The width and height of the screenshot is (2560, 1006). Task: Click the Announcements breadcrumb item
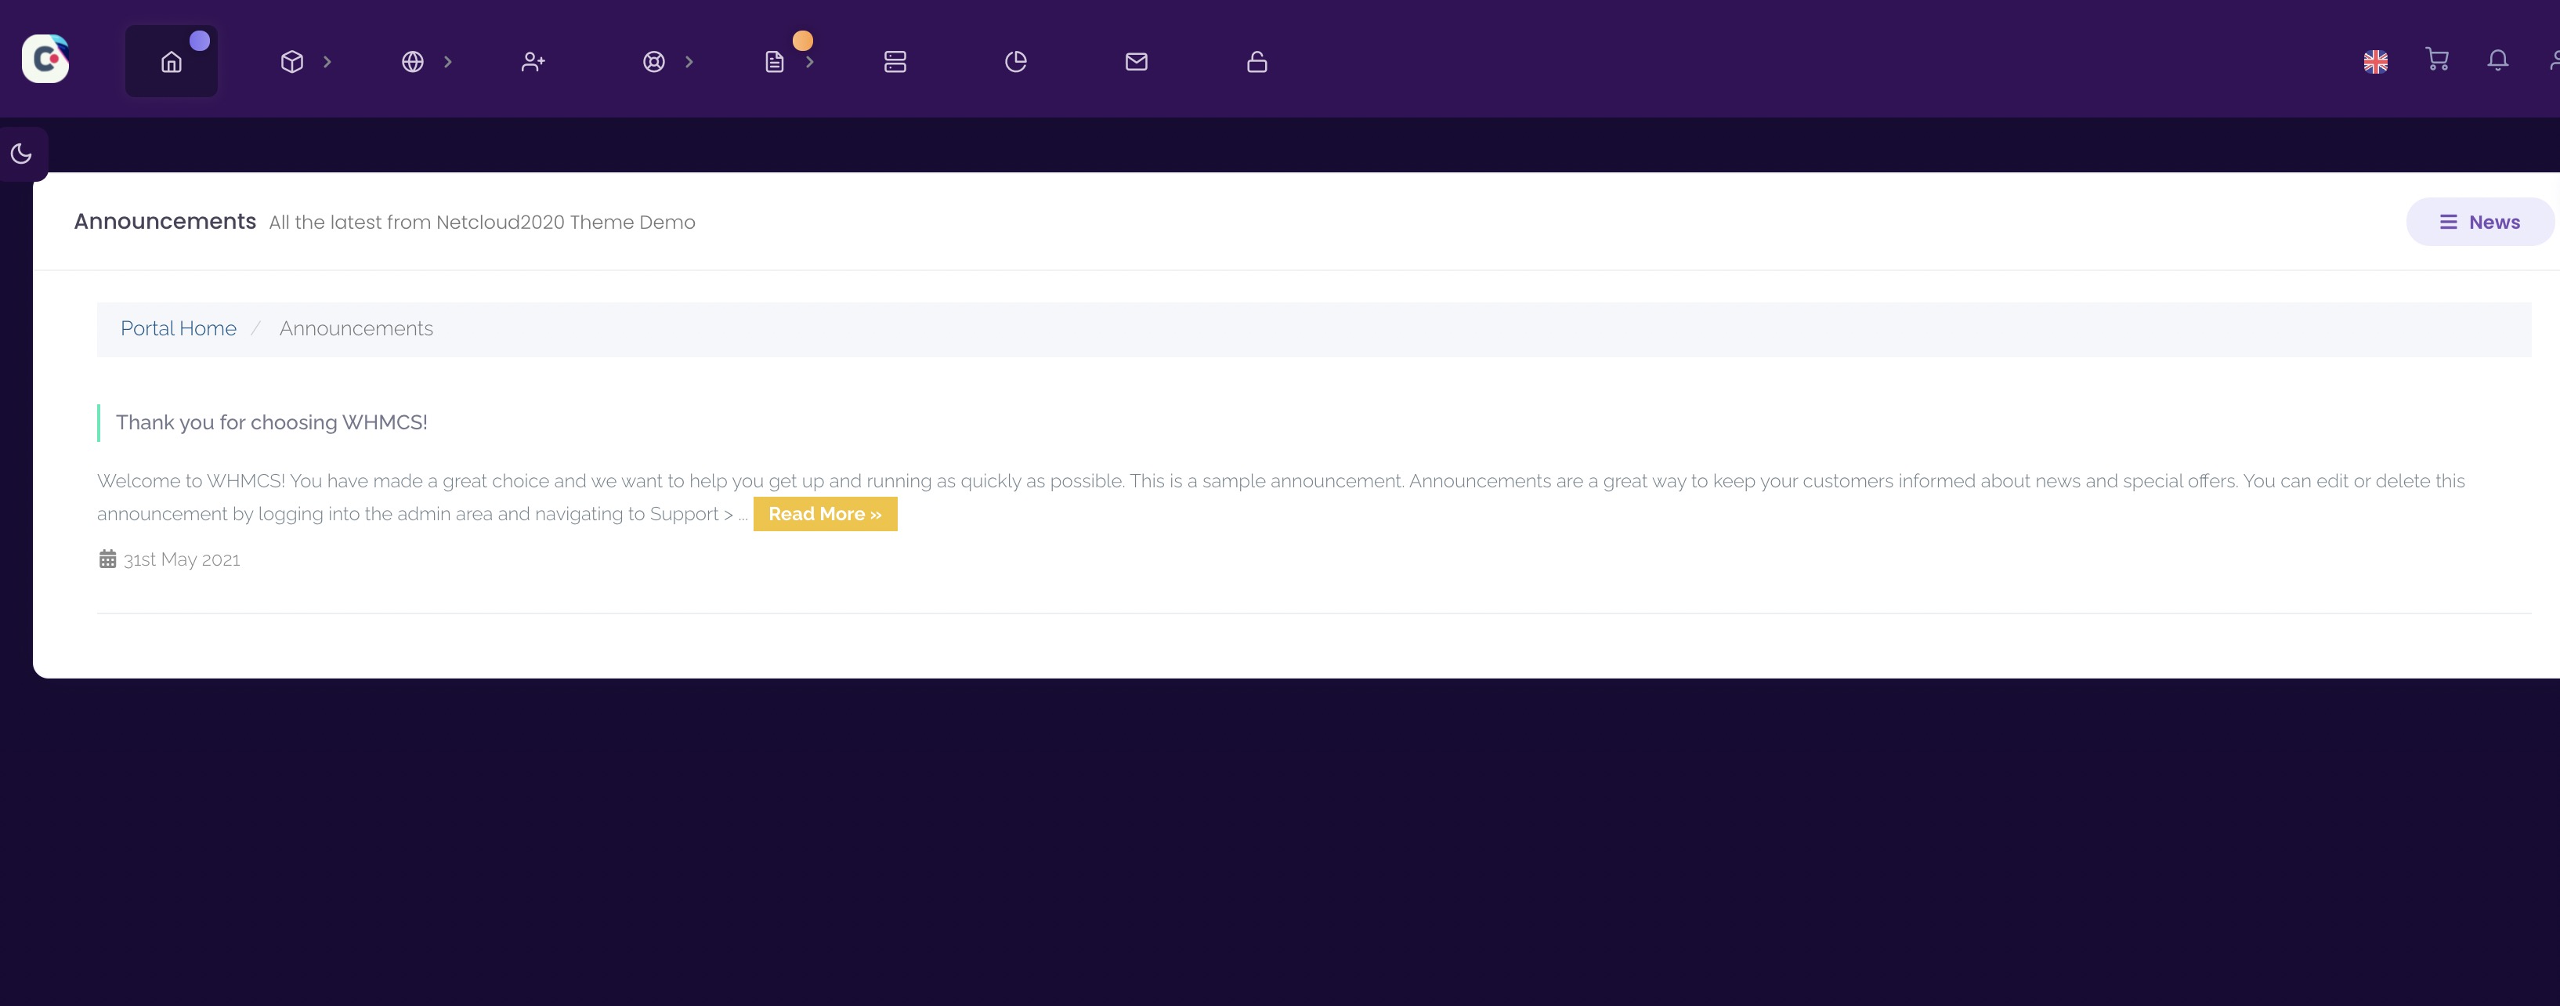(x=356, y=328)
